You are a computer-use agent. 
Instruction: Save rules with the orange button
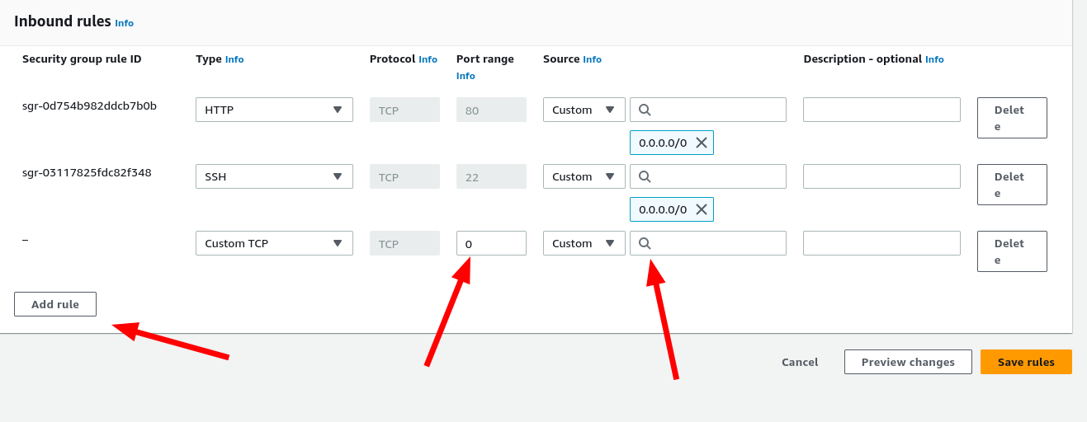point(1026,362)
